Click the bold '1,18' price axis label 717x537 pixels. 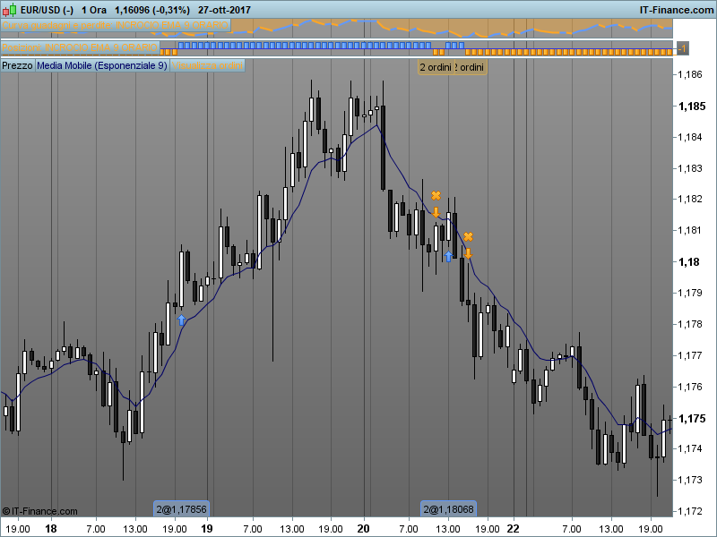[688, 261]
